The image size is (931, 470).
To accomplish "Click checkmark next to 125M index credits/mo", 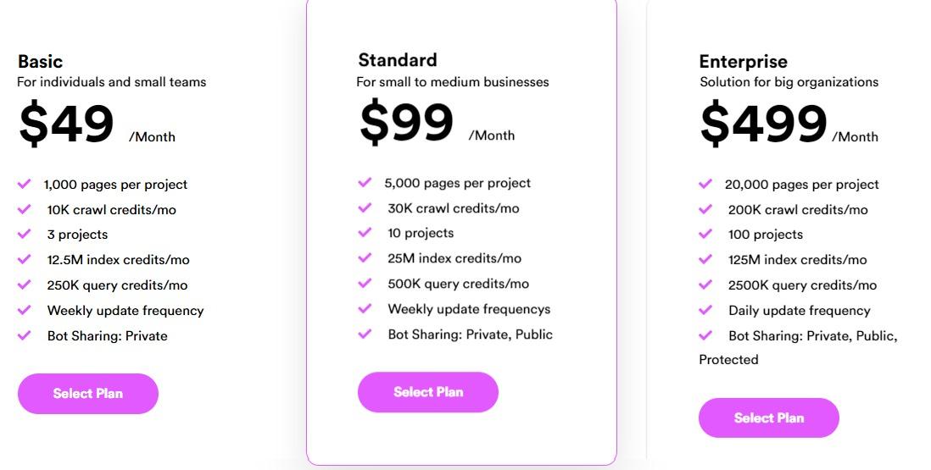I will pos(705,259).
